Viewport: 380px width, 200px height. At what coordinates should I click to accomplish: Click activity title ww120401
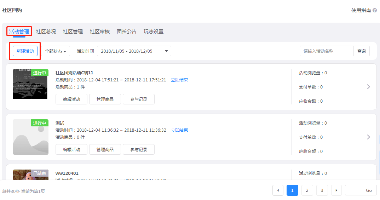67,173
